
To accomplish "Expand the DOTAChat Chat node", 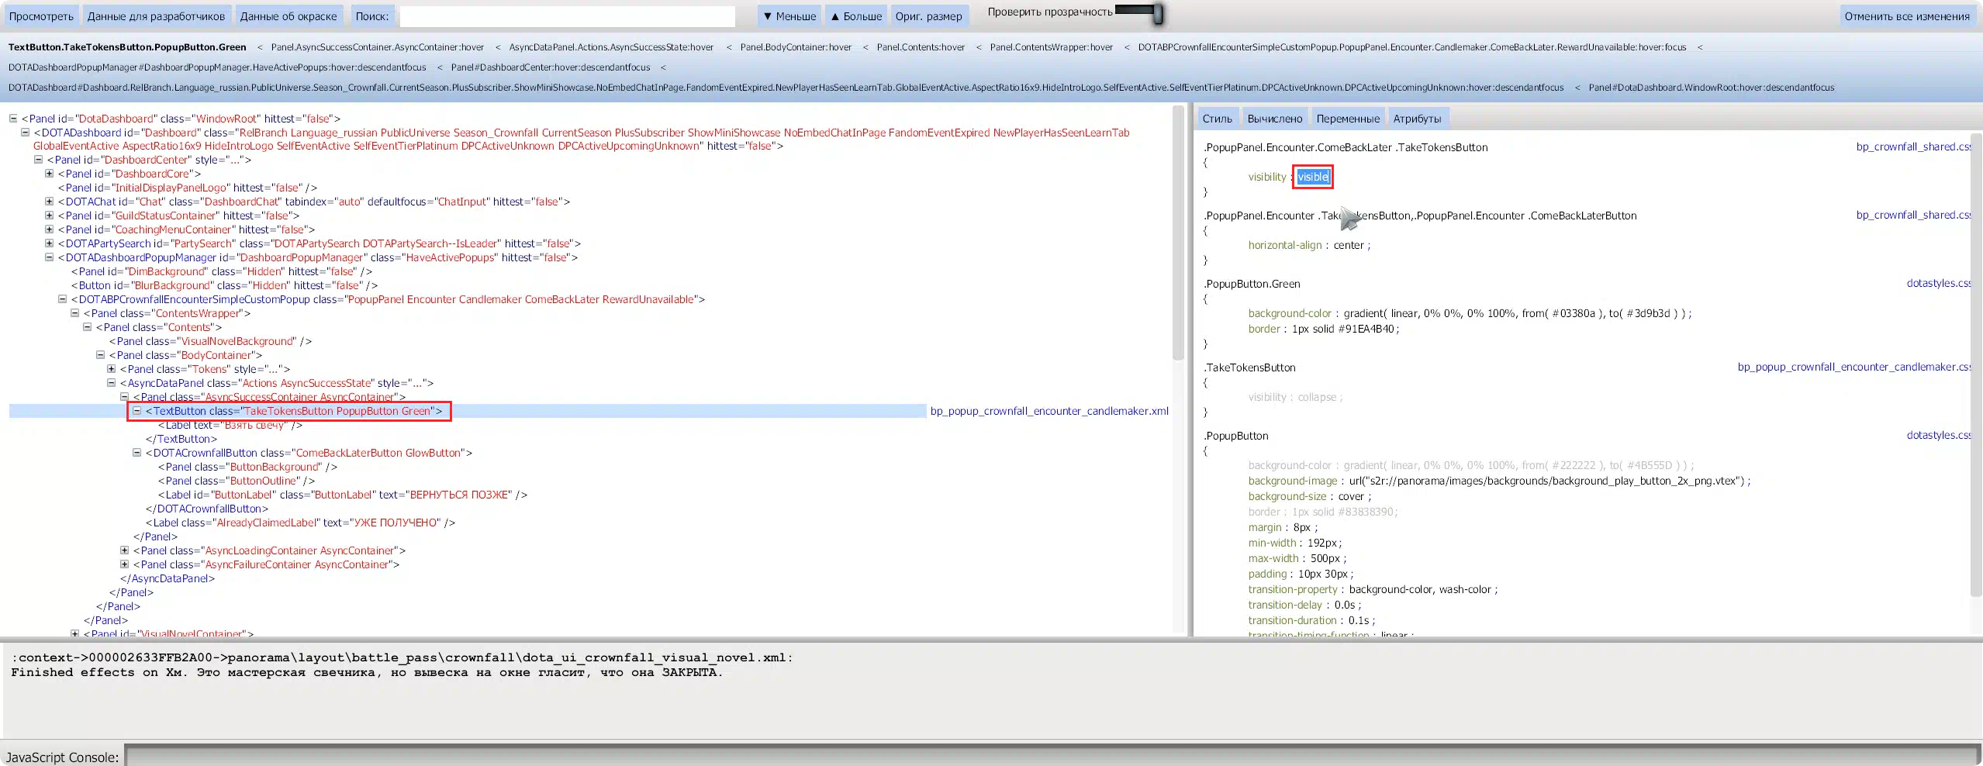I will point(50,202).
